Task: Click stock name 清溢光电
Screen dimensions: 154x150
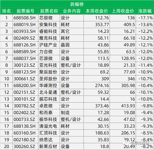Action: click(48, 126)
